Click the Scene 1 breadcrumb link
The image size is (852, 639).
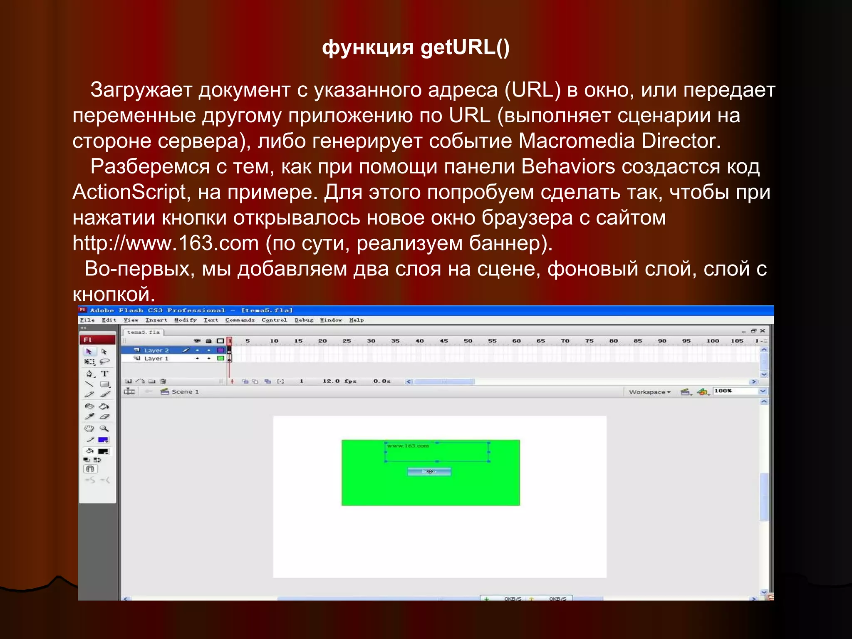[x=185, y=391]
